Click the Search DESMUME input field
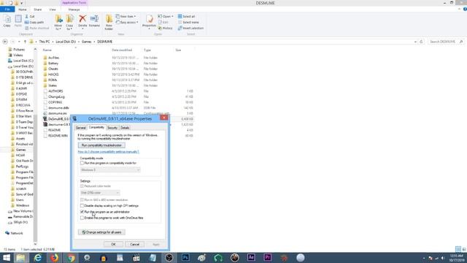This screenshot has width=467, height=263. click(446, 42)
